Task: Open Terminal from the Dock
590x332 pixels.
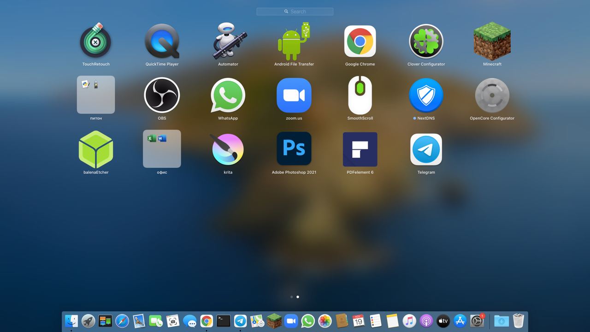Action: pyautogui.click(x=224, y=321)
